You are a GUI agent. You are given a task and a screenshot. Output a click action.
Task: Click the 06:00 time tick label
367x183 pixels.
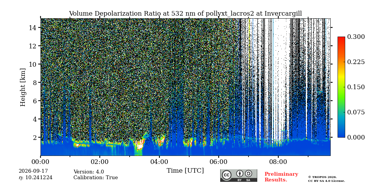tap(219, 162)
